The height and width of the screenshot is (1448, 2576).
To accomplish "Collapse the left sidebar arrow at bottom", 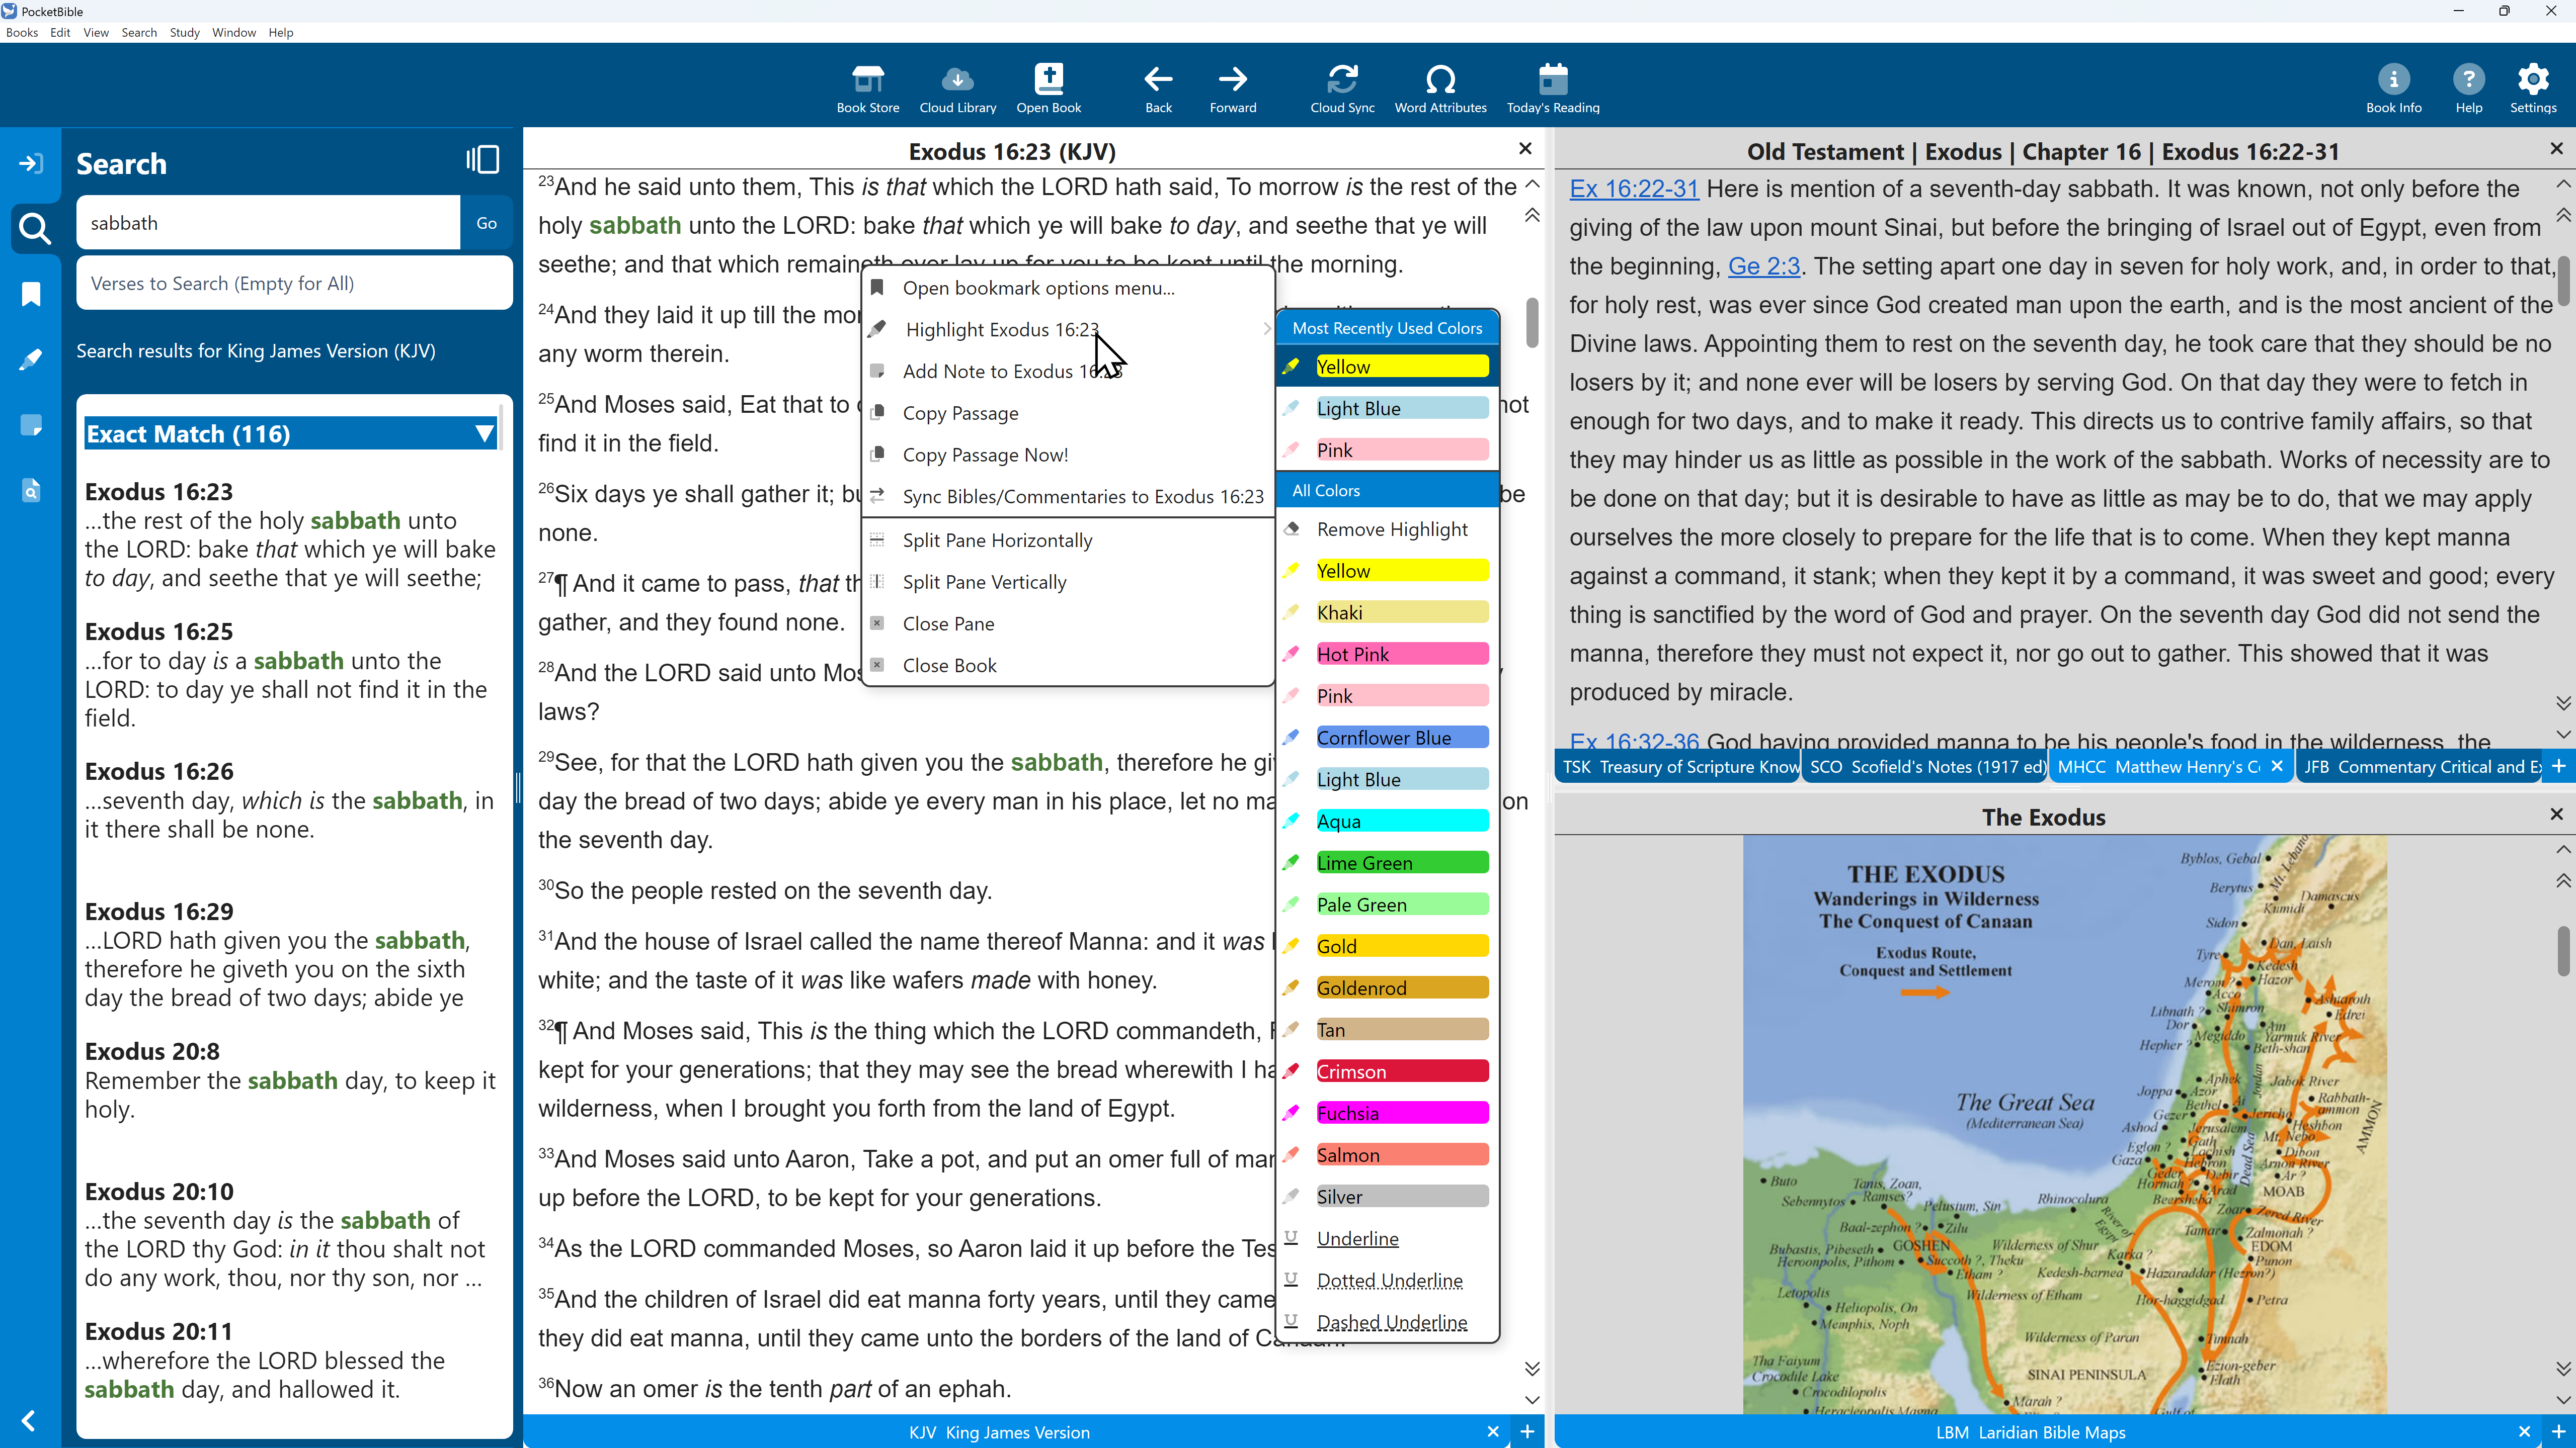I will click(x=29, y=1420).
